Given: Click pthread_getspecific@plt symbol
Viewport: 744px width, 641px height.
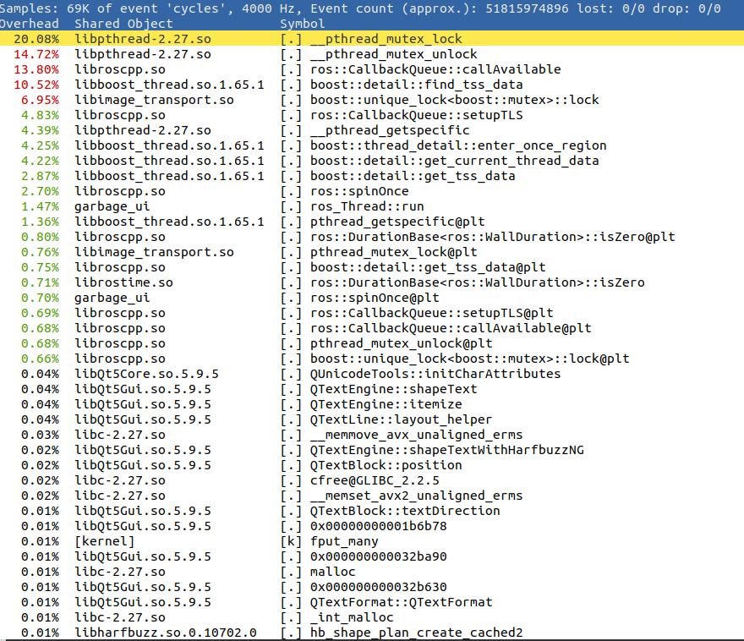Looking at the screenshot, I should point(397,222).
